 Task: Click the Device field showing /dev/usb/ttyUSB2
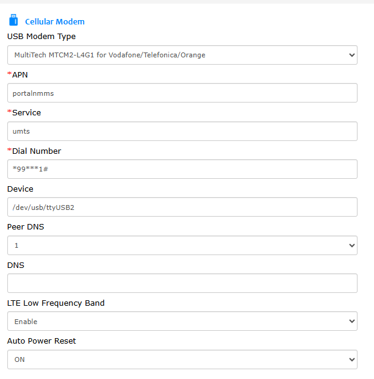(x=182, y=207)
